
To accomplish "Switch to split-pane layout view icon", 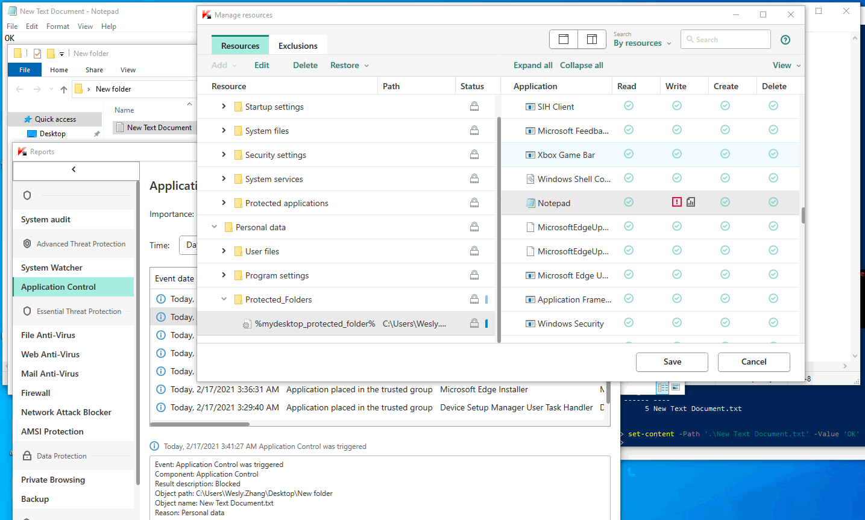I will coord(592,39).
